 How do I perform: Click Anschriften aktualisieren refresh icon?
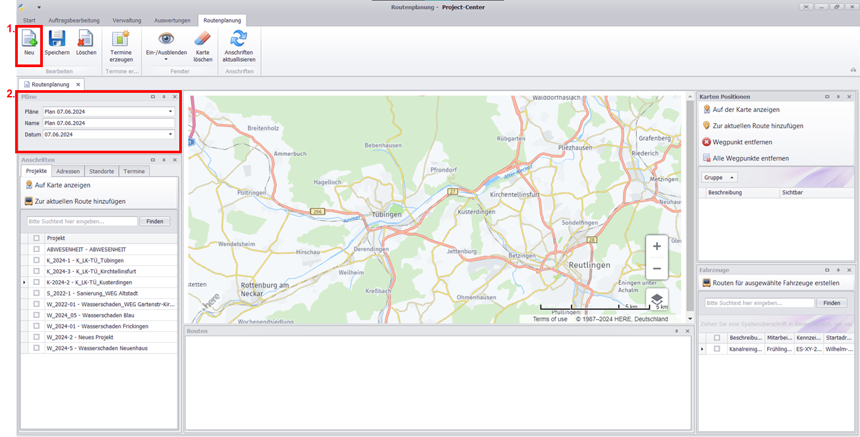(x=238, y=39)
